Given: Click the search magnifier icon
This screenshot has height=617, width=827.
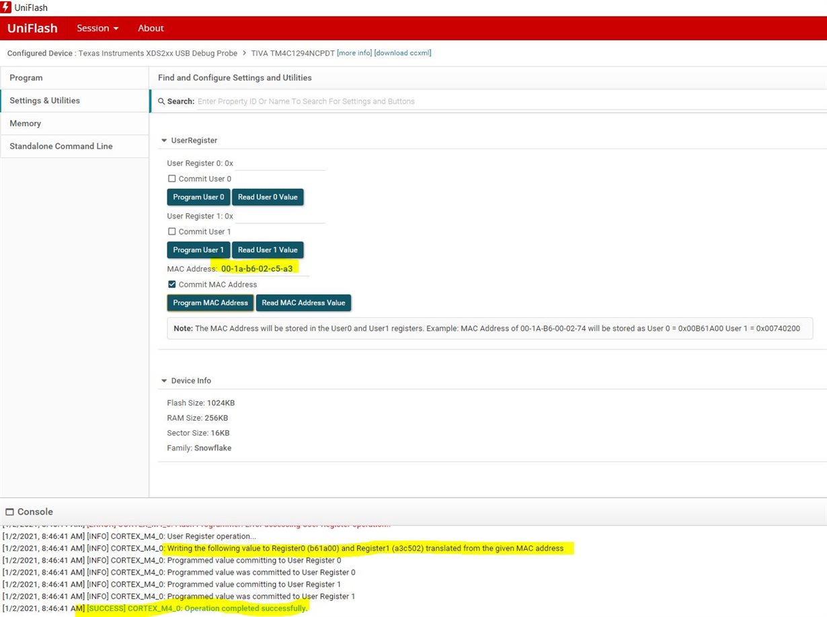Looking at the screenshot, I should pyautogui.click(x=161, y=101).
